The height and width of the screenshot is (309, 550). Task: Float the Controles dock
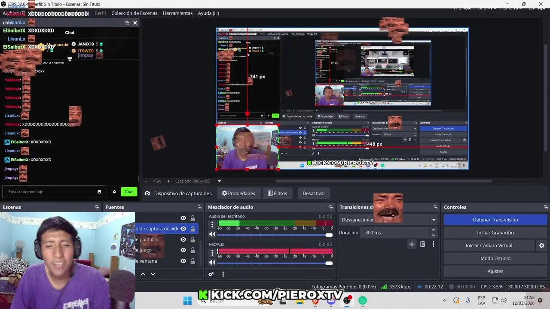click(x=546, y=207)
